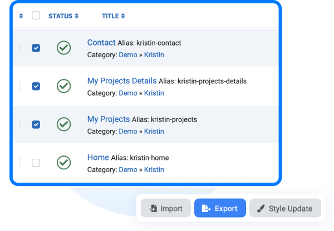Grab the drag handle of Contact row
This screenshot has height=231, width=334.
tap(20, 47)
